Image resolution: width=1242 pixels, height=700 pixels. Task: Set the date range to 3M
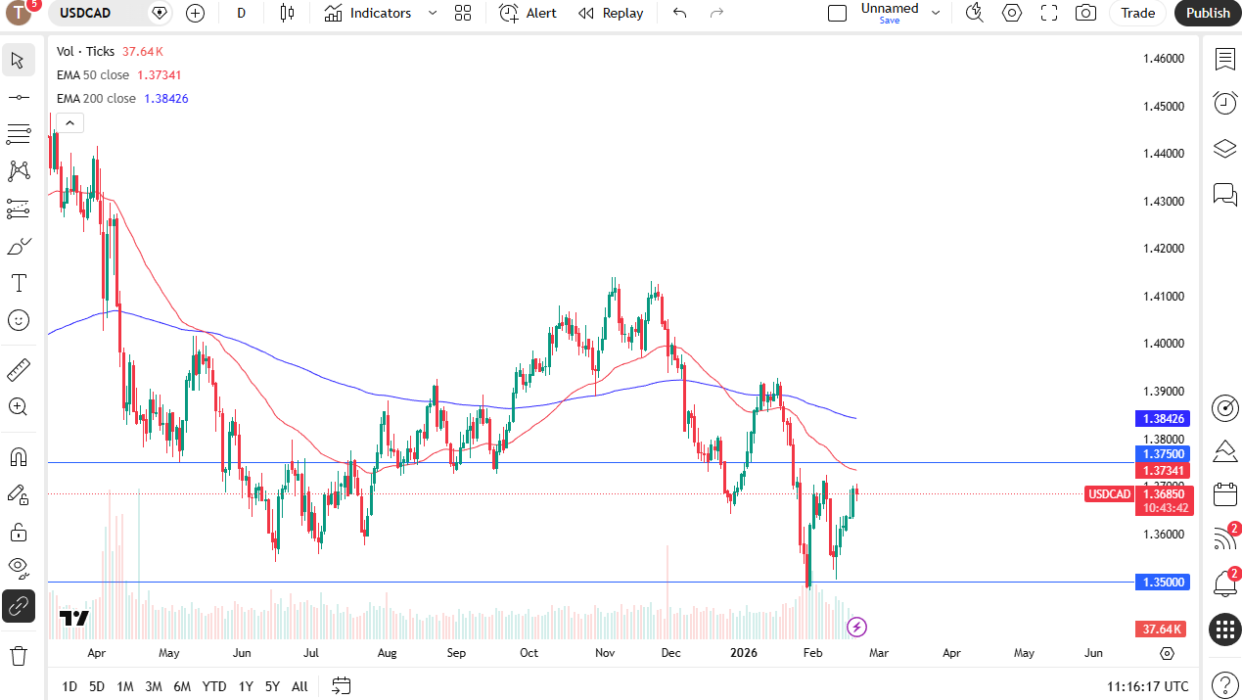154,686
